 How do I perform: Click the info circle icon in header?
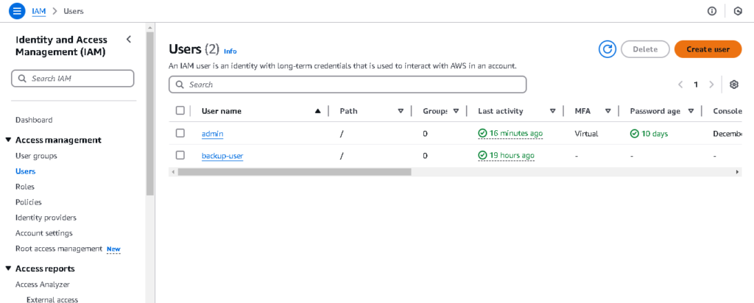click(712, 11)
